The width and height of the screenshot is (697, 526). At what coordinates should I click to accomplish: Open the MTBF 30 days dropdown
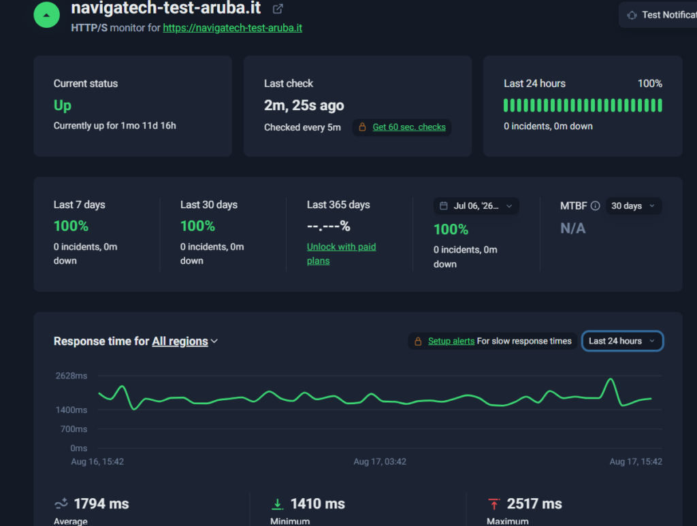pyautogui.click(x=634, y=206)
